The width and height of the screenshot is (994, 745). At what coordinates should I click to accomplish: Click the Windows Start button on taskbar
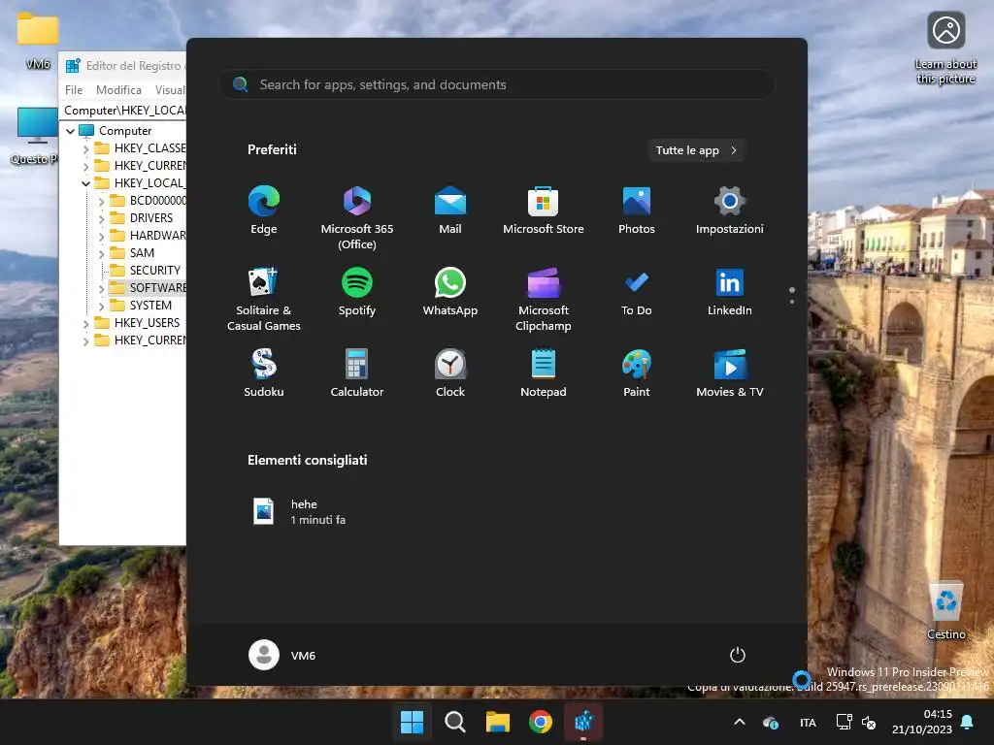pyautogui.click(x=412, y=722)
